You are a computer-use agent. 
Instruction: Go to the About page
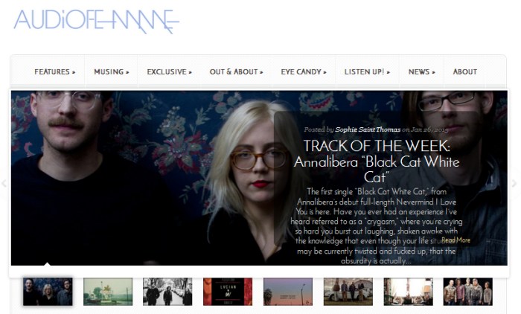[465, 71]
